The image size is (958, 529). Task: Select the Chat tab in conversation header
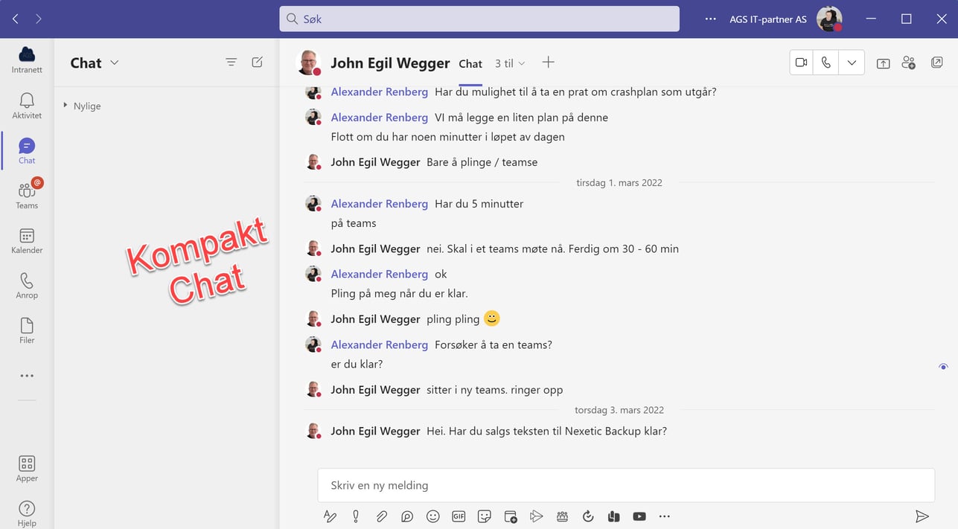[x=470, y=64]
